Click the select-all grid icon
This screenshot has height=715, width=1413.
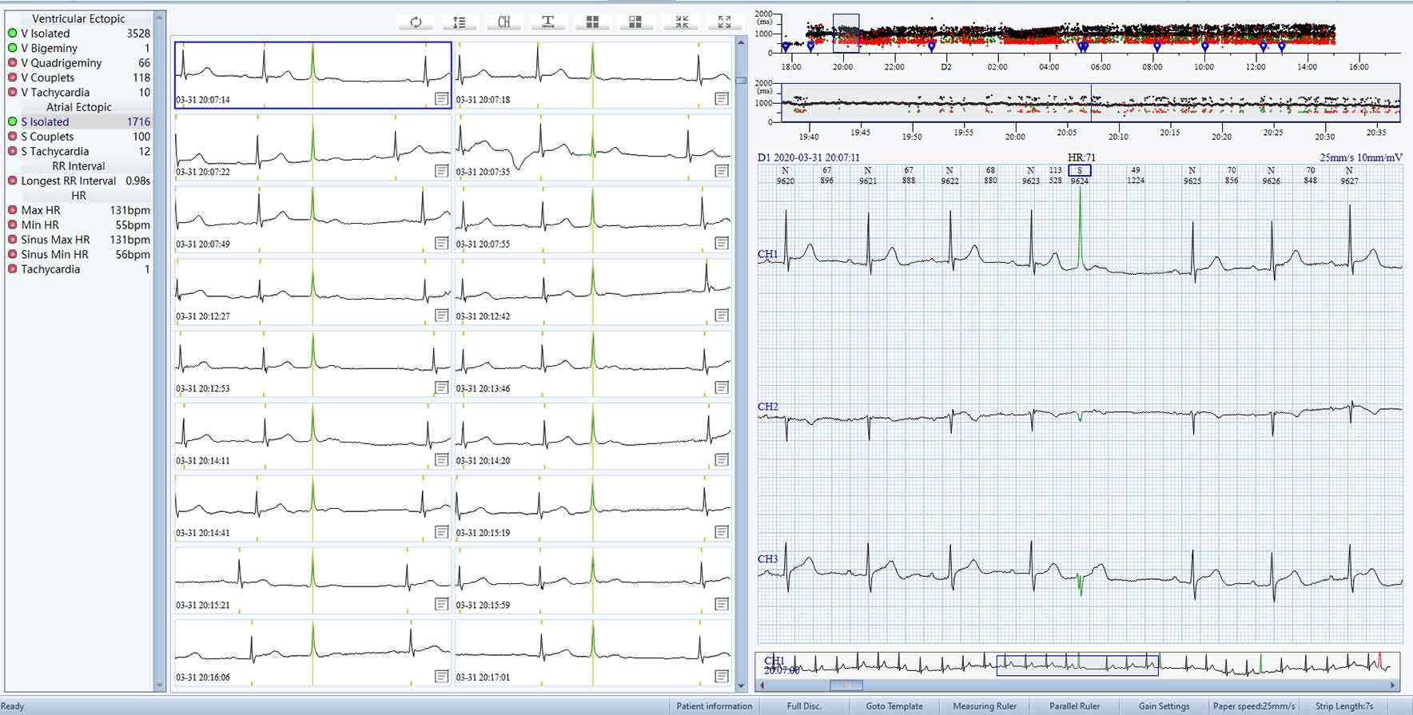point(592,22)
